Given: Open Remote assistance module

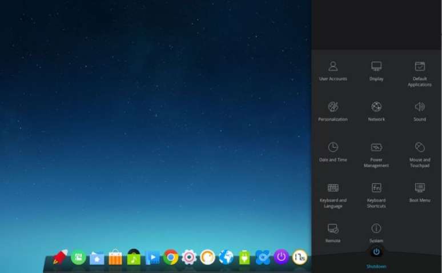Looking at the screenshot, I should click(x=333, y=233).
